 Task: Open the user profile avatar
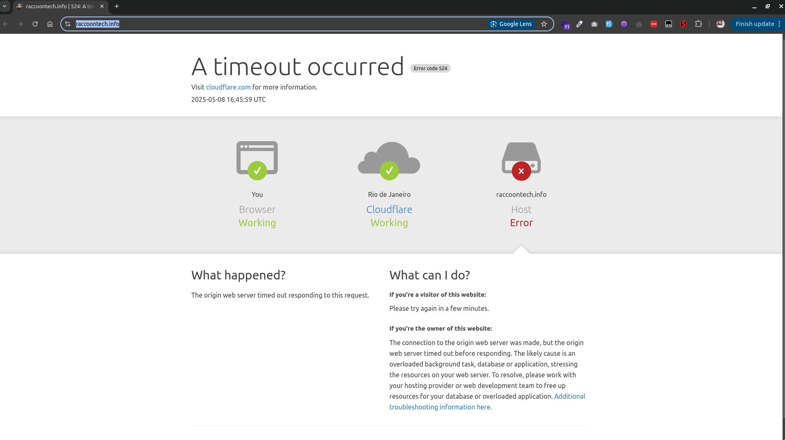[x=721, y=24]
